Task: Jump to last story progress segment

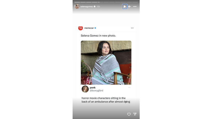Action: tap(135, 2)
